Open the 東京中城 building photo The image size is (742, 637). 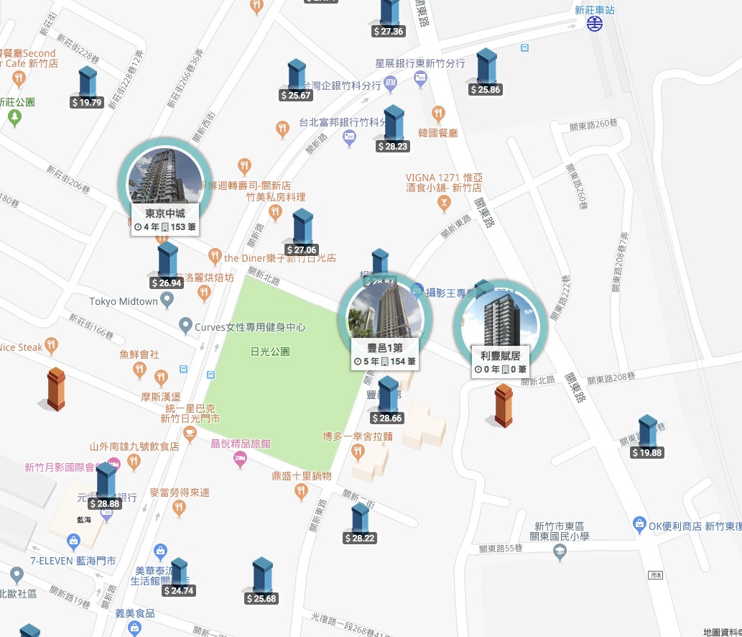tap(165, 178)
